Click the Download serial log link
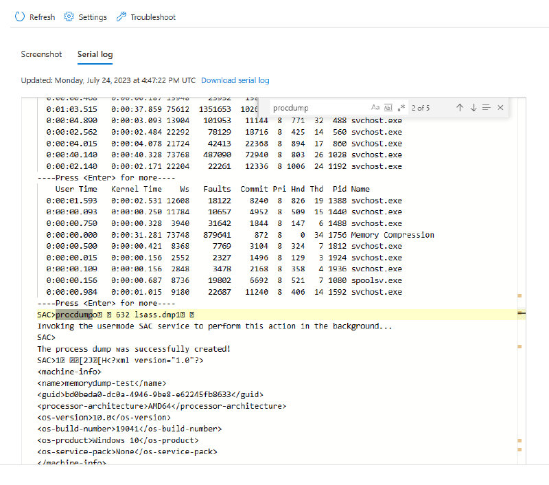Viewport: 549px width, 485px height. [235, 80]
